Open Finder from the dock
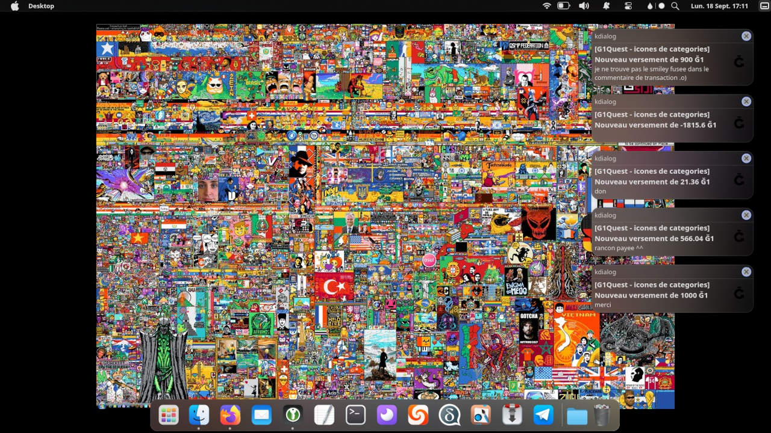This screenshot has width=771, height=433. point(199,415)
